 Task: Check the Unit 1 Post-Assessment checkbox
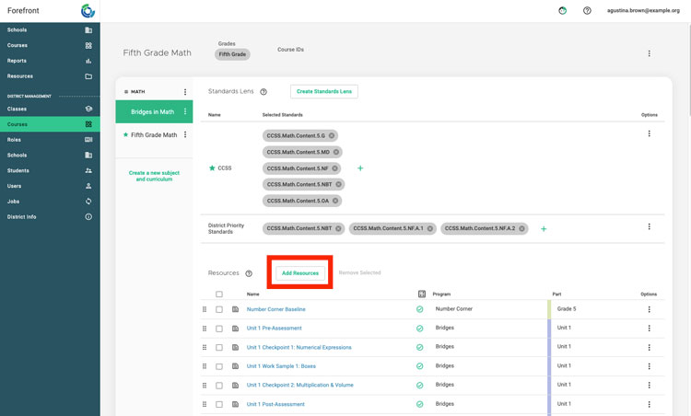[219, 404]
